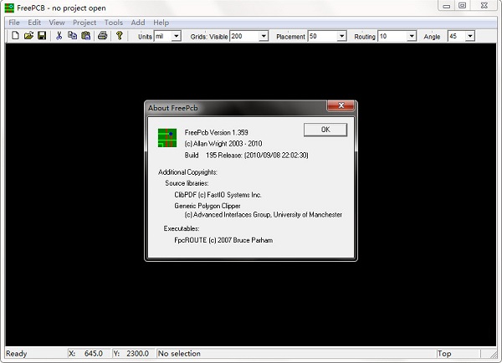
Task: Expand the Placement grid dropdown
Action: point(341,36)
